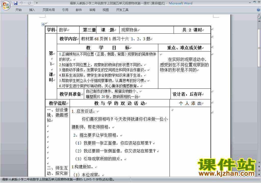Viewport: 261px width, 183px height.
Task: Click the 雕塑照片 20 张 line
Action: click(x=112, y=97)
